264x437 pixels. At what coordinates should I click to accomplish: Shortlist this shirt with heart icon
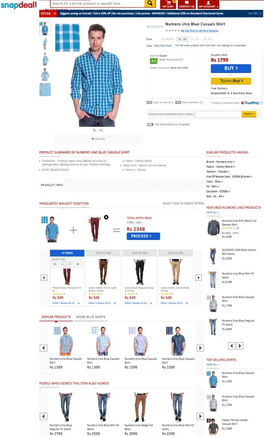coord(98,139)
